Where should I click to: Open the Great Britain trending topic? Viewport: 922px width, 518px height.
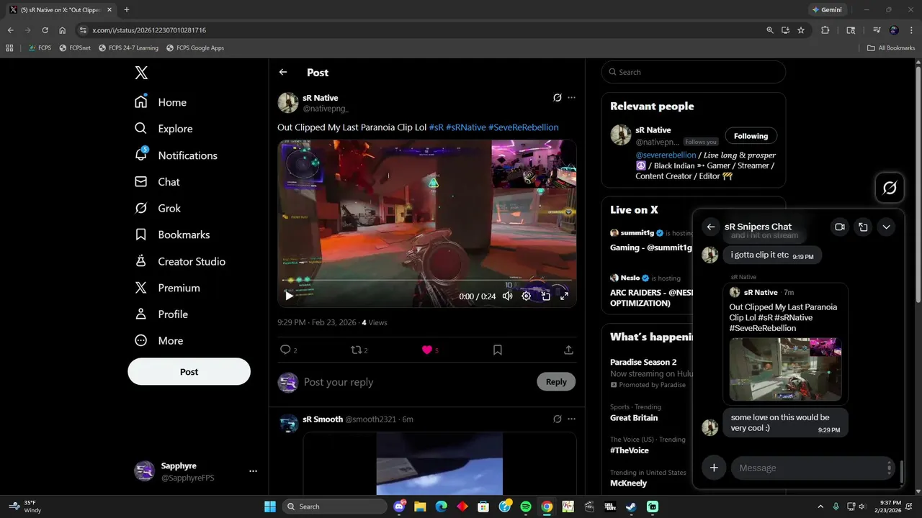click(x=634, y=418)
